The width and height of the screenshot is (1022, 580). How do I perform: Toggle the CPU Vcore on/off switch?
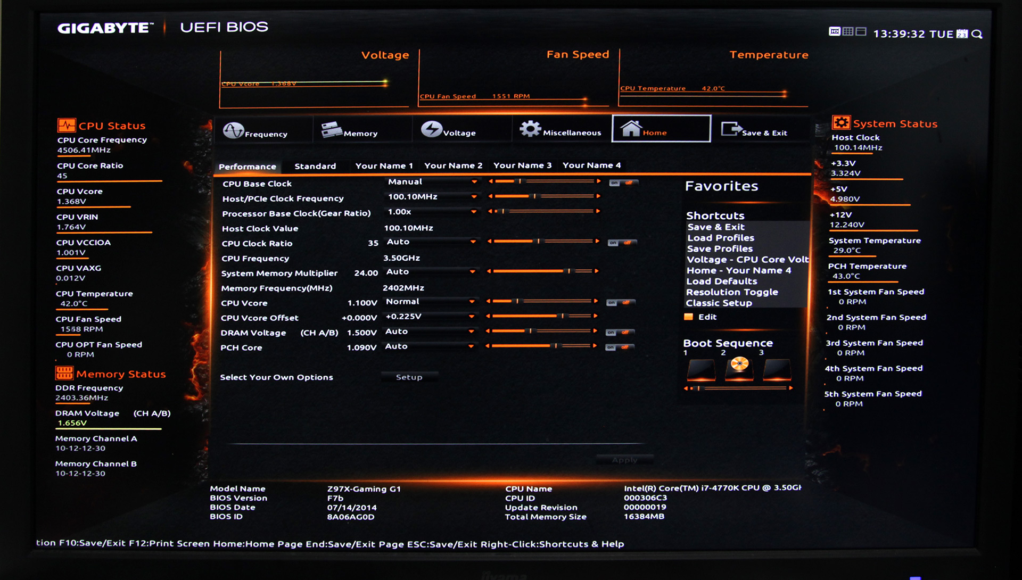(621, 303)
